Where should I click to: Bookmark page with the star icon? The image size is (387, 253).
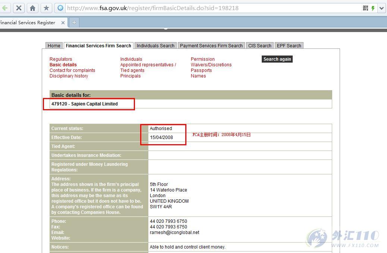click(x=46, y=8)
